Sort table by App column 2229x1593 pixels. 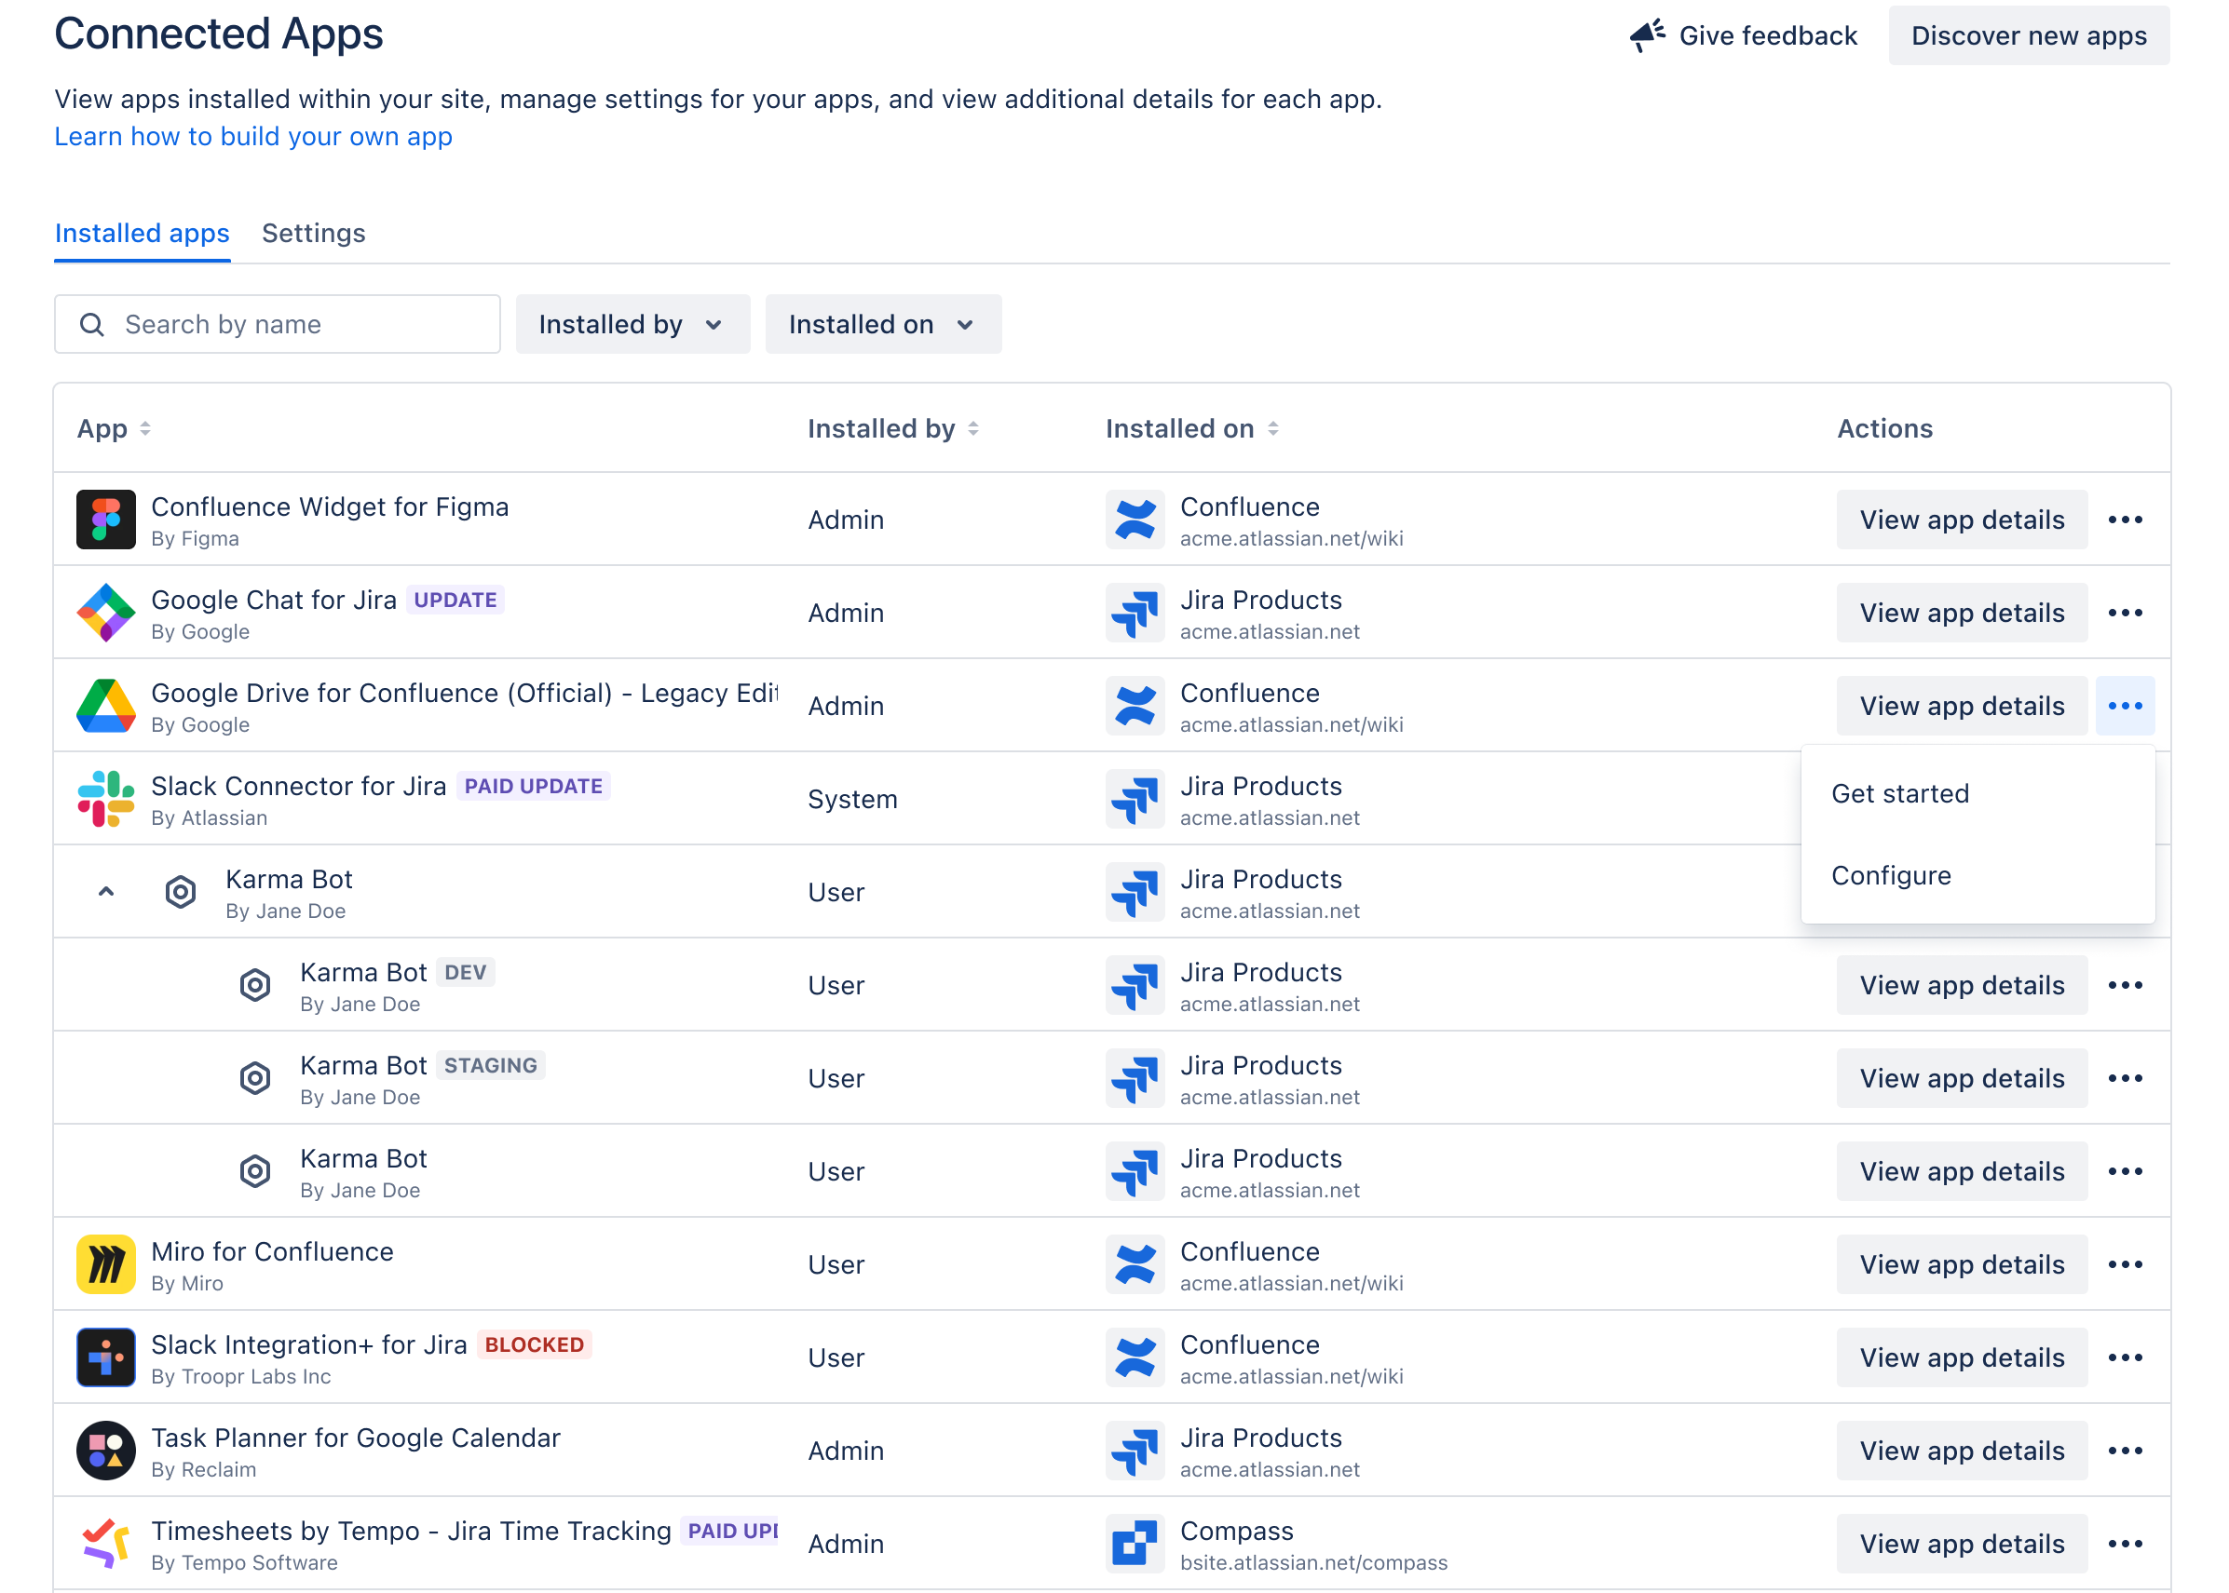[x=114, y=428]
